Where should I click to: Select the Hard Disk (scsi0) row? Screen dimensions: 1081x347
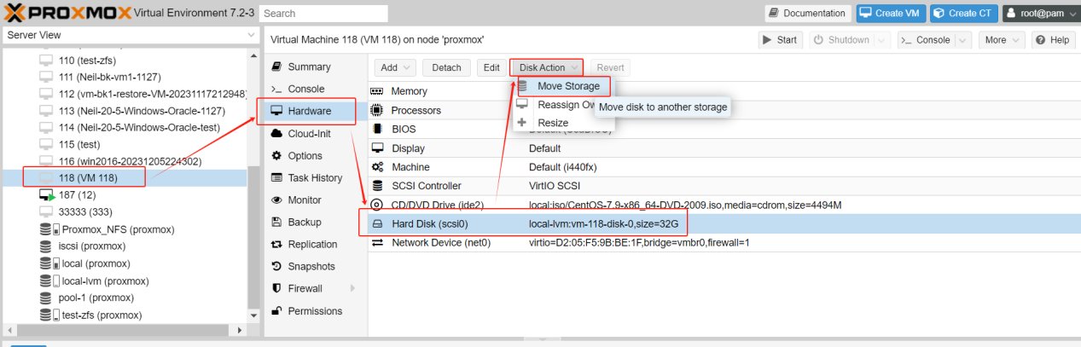[x=724, y=223]
